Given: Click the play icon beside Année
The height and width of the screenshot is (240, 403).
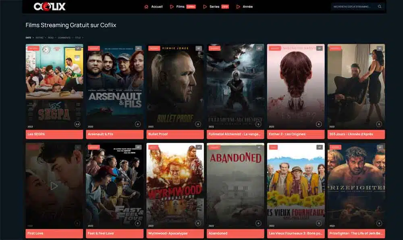Looking at the screenshot, I should coord(238,7).
